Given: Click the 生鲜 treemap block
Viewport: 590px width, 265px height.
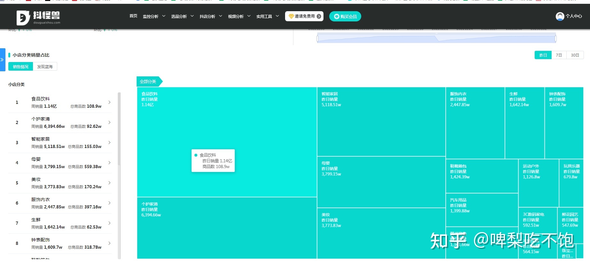Looking at the screenshot, I should (x=525, y=123).
